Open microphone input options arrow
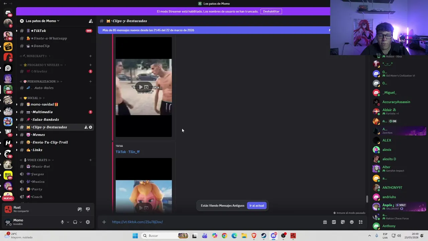The height and width of the screenshot is (241, 428). [x=68, y=222]
